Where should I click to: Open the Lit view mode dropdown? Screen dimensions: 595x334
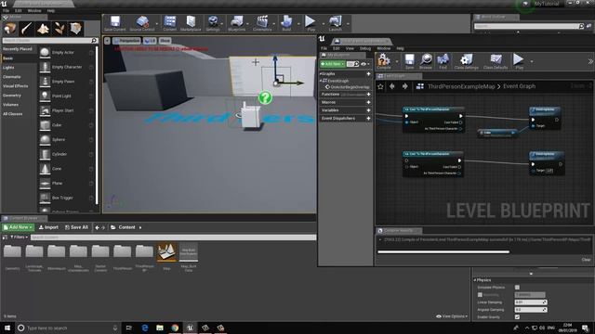[x=151, y=41]
